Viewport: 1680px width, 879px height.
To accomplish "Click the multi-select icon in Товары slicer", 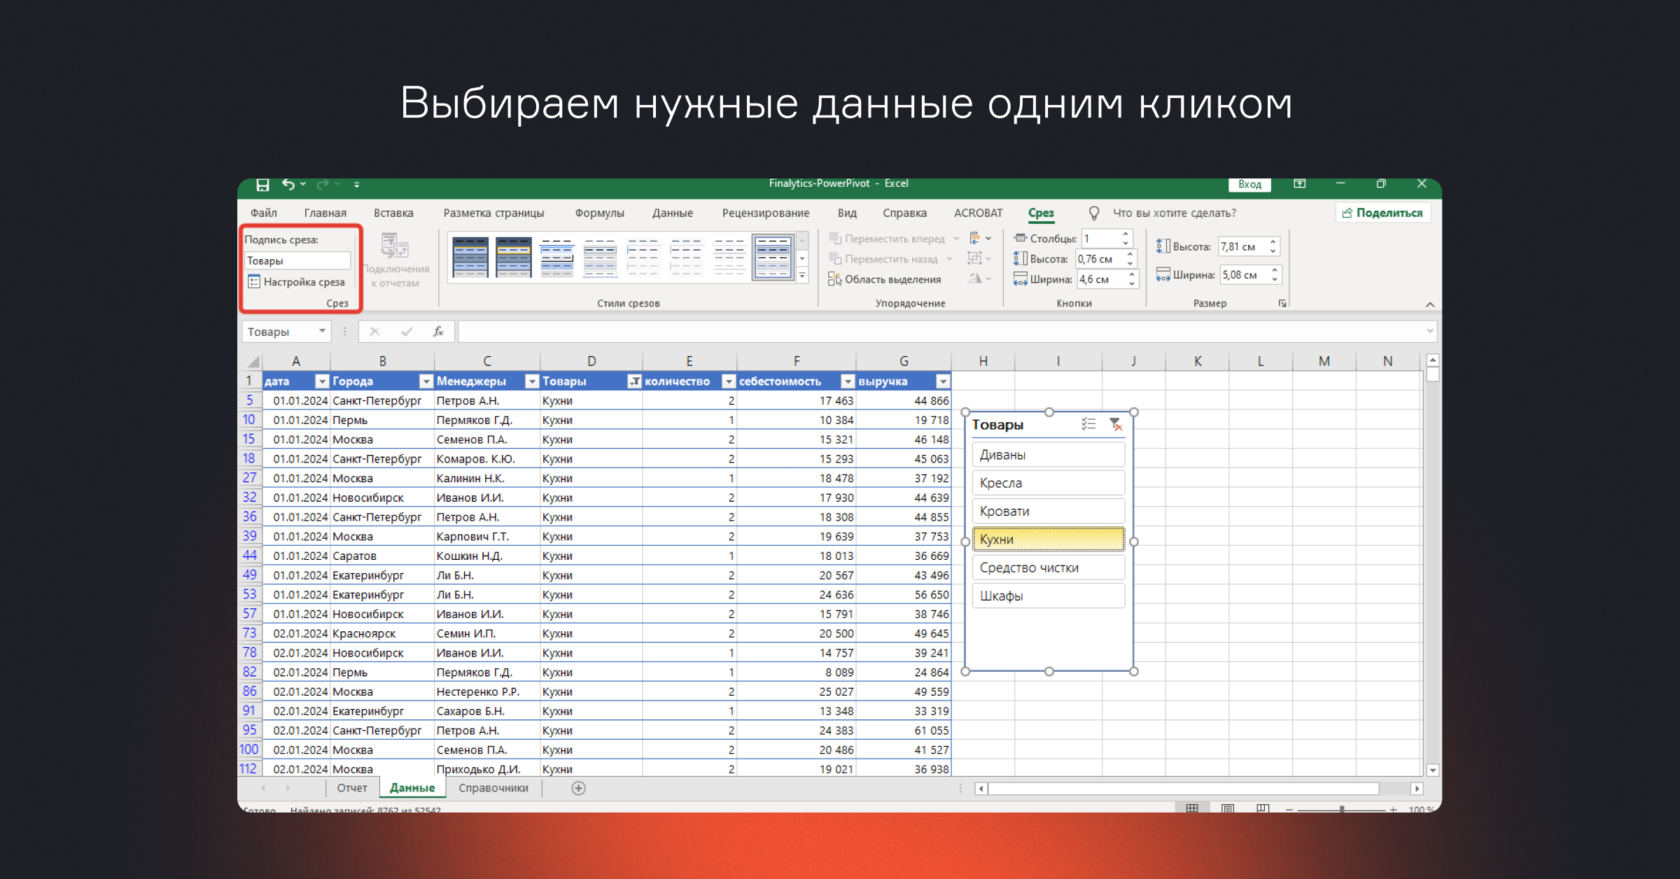I will click(1088, 424).
